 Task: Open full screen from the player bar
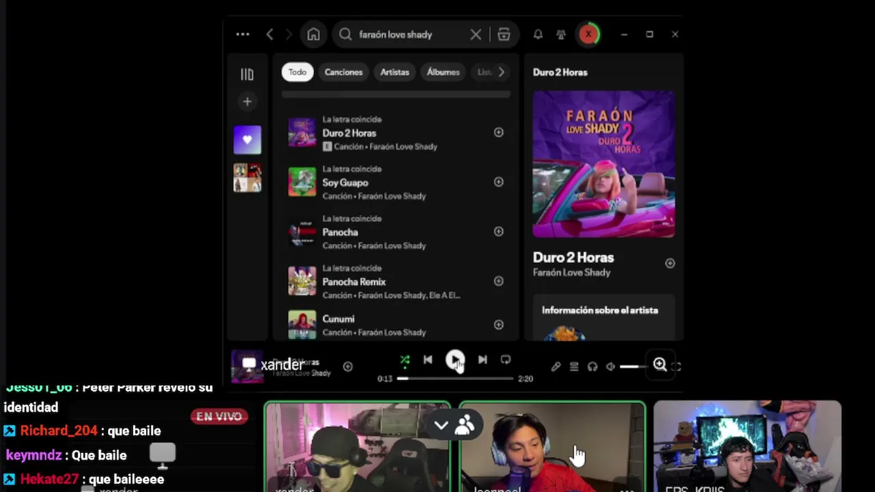pos(677,367)
